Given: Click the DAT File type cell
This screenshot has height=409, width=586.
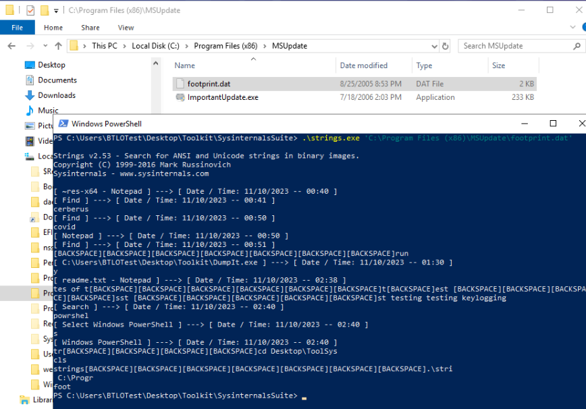Looking at the screenshot, I should (x=430, y=84).
